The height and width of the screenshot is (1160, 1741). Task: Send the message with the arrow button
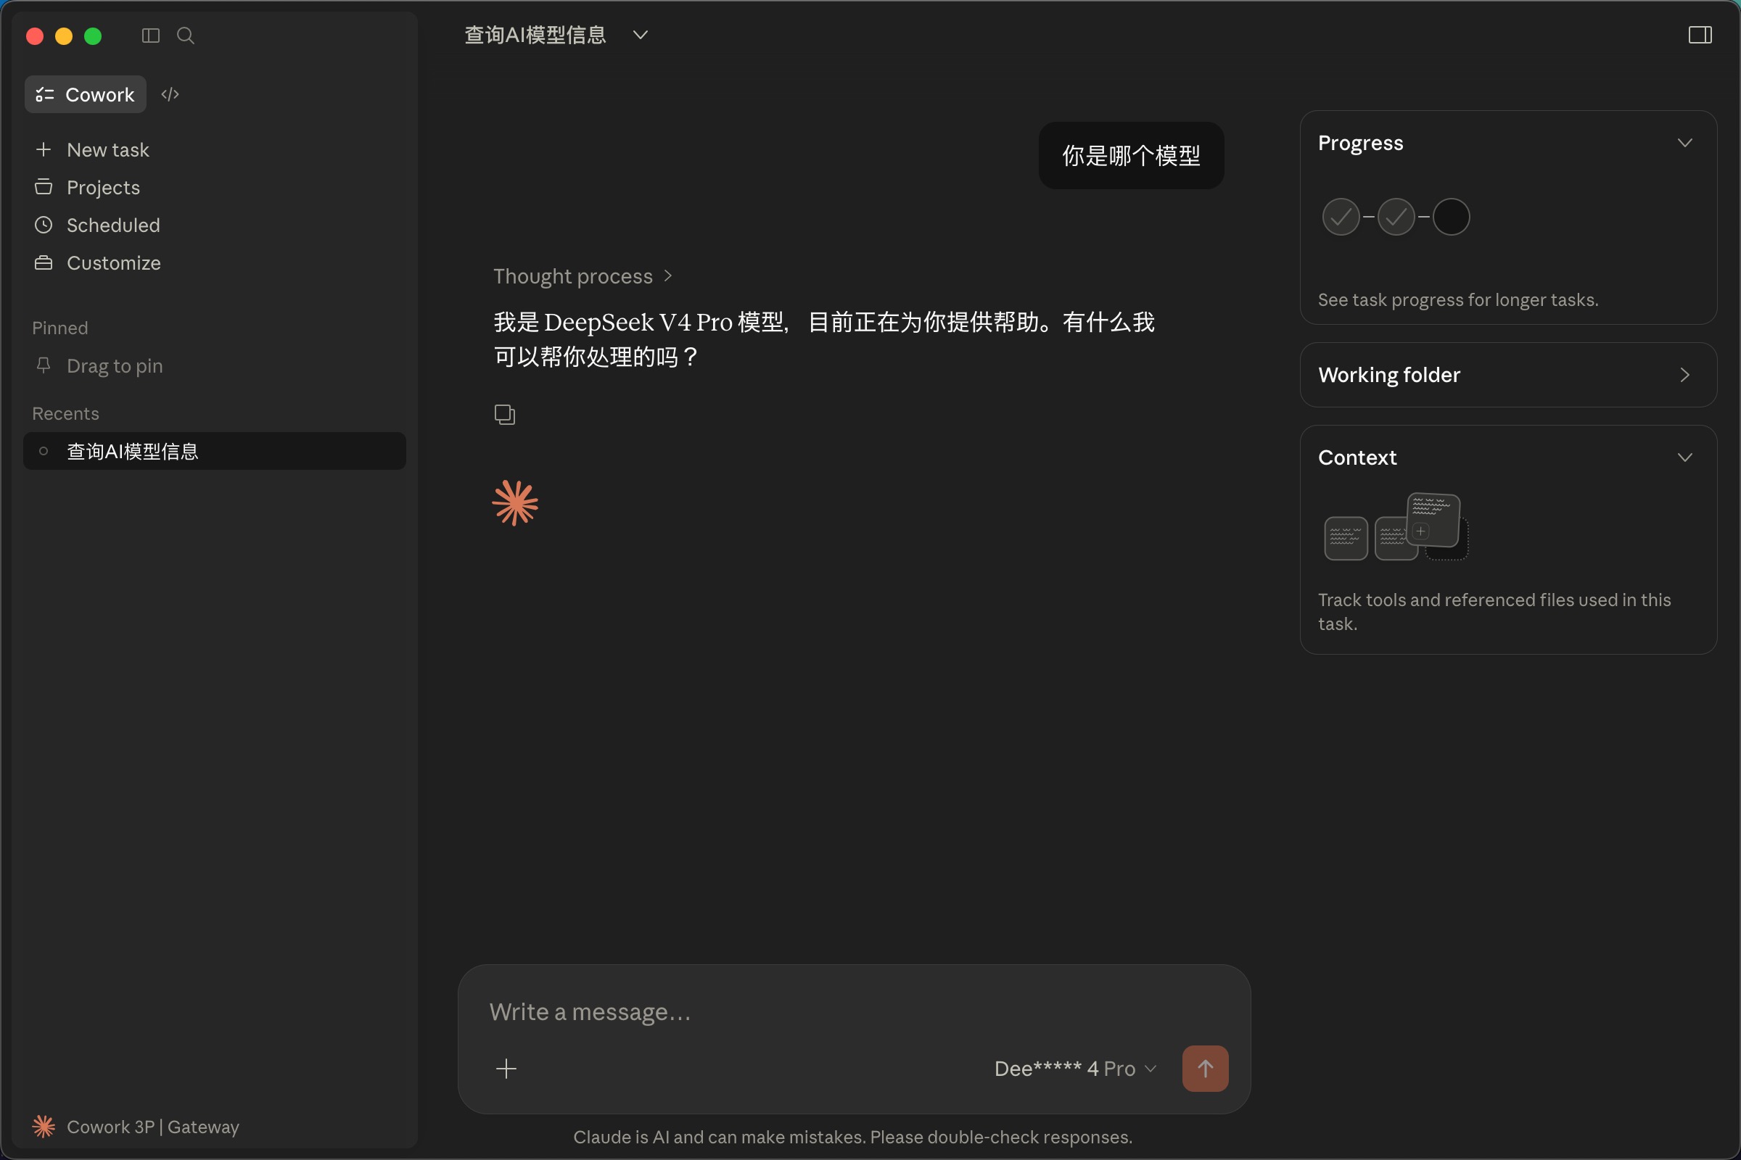(1205, 1068)
